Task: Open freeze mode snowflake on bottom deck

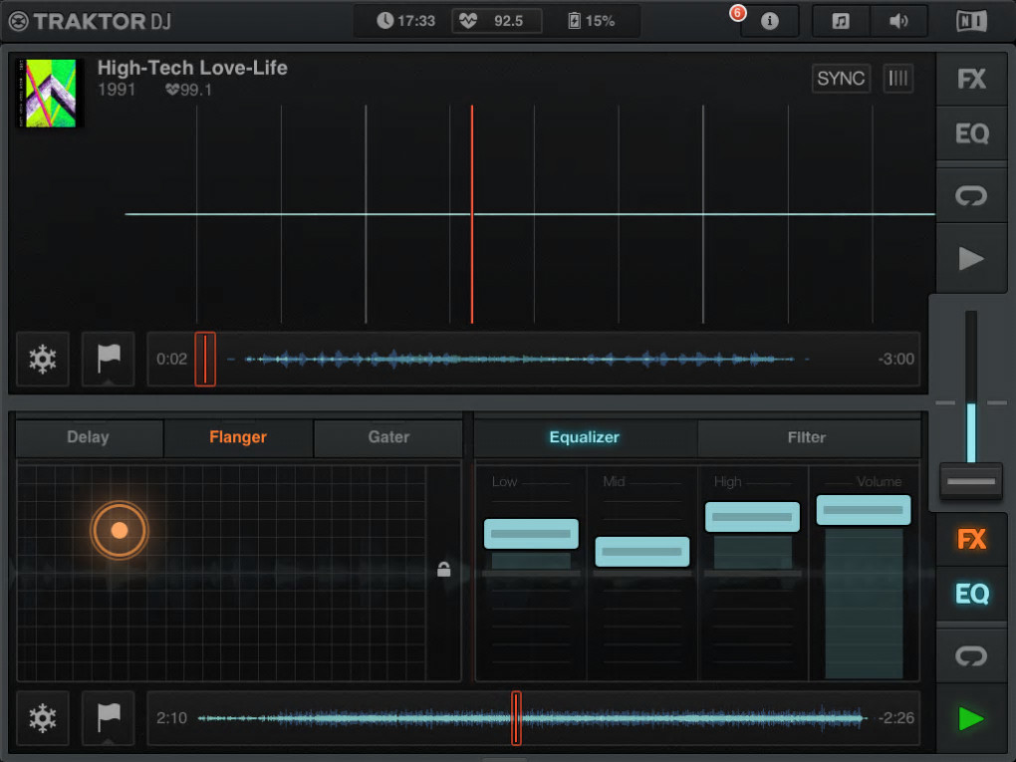Action: tap(43, 718)
